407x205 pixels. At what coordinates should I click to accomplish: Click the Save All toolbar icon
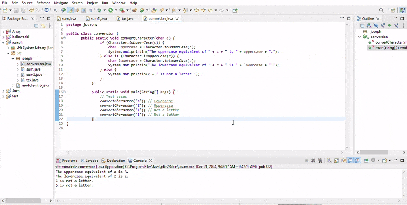pos(23,11)
